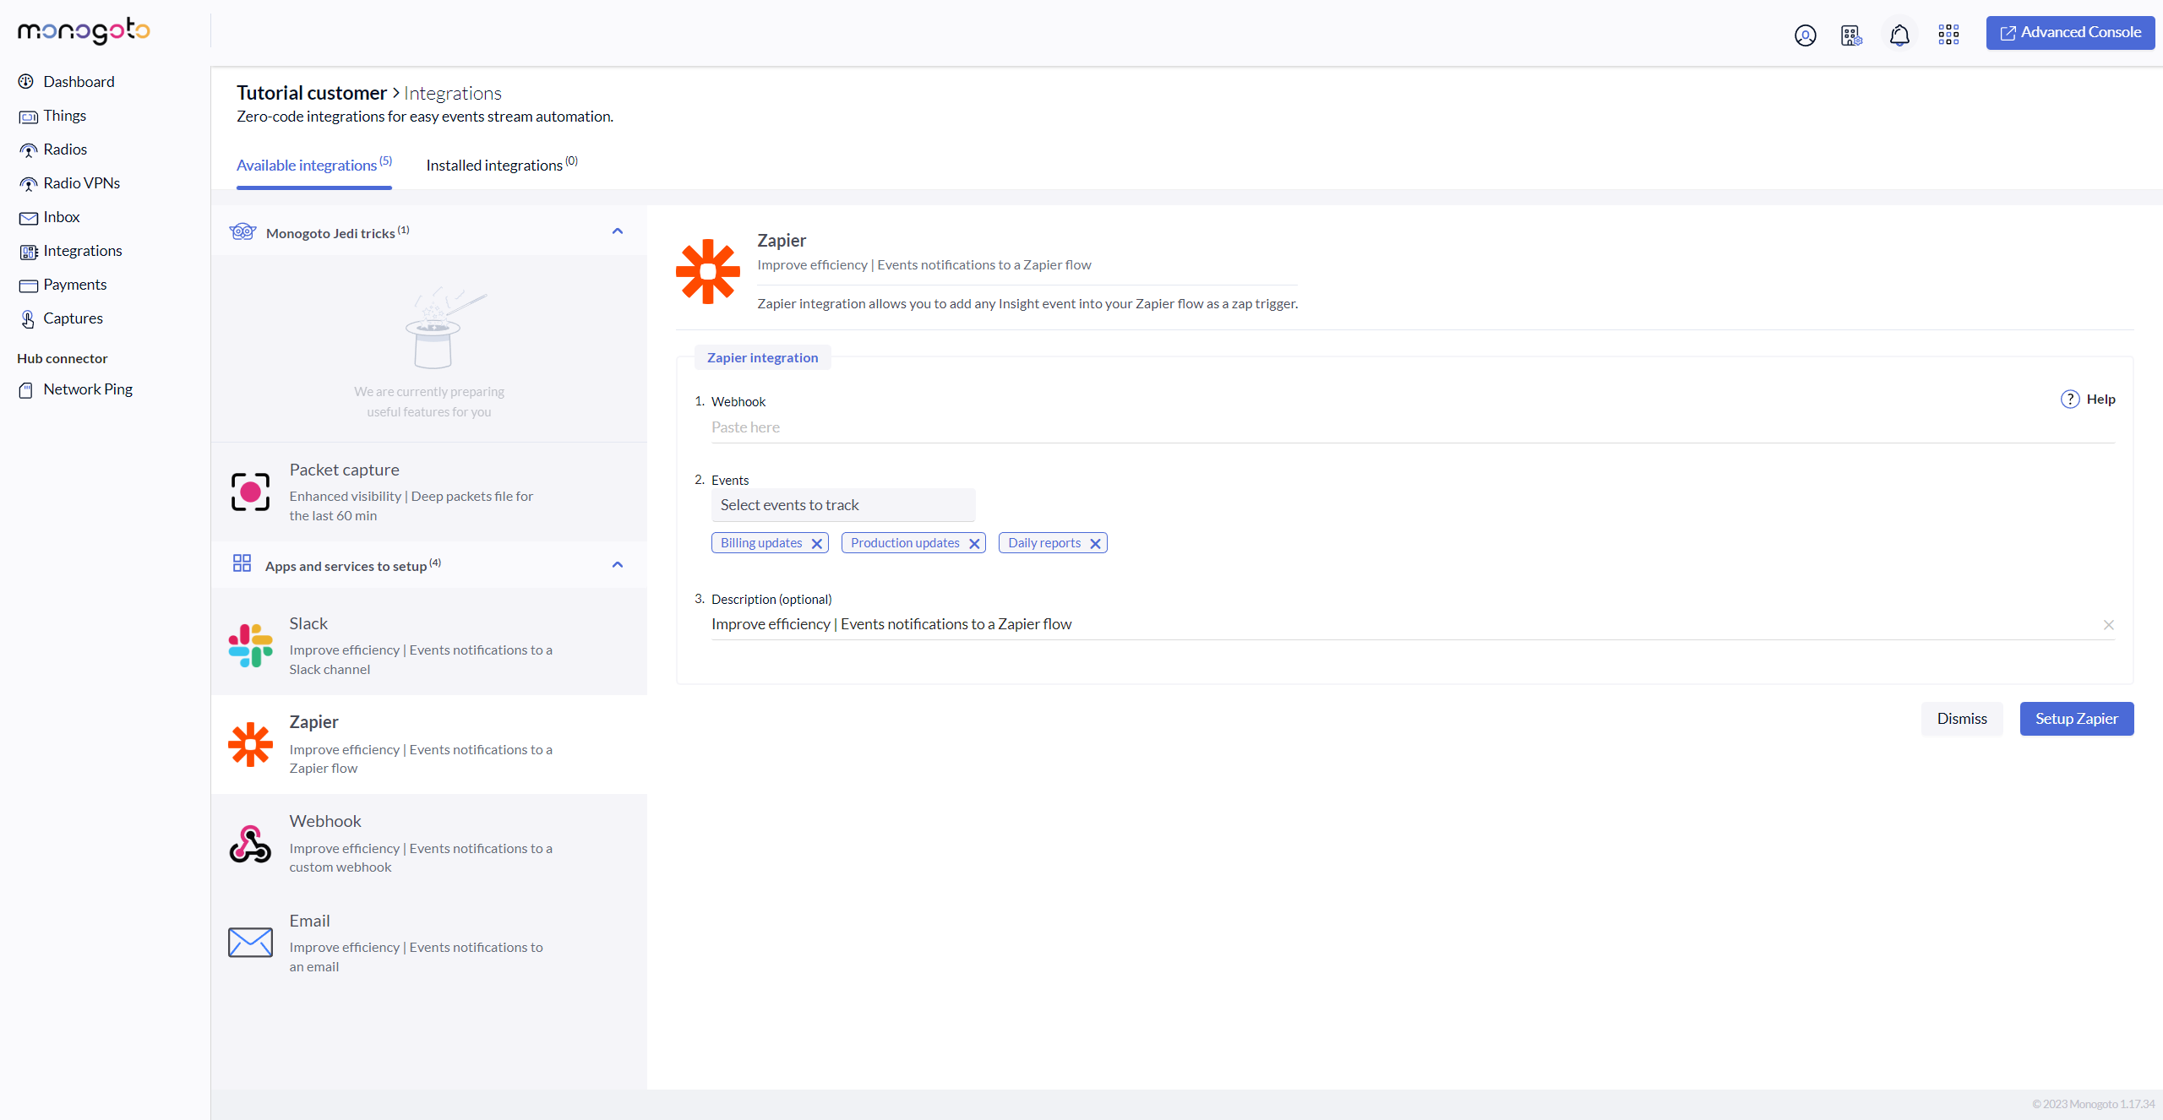Collapse the Monogoto Jedi tricks section
2163x1120 pixels.
pos(617,231)
